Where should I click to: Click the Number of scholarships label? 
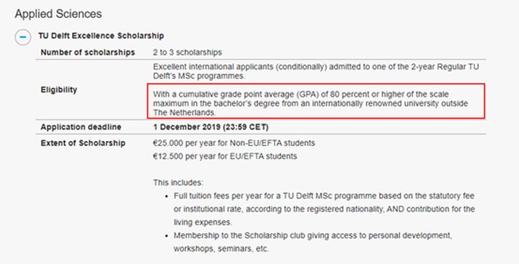click(88, 53)
